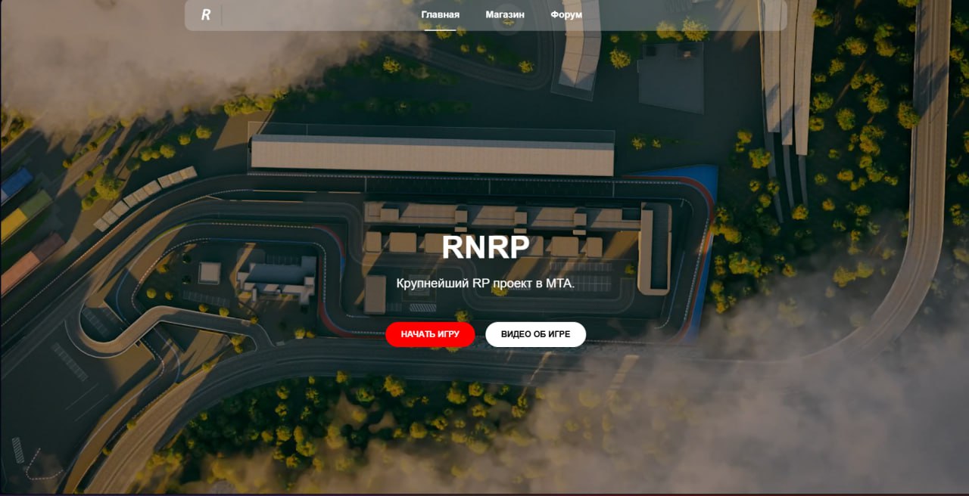
Task: Watch the trailer via ВИДЕО ОБ ИГРЕ
Action: 535,334
